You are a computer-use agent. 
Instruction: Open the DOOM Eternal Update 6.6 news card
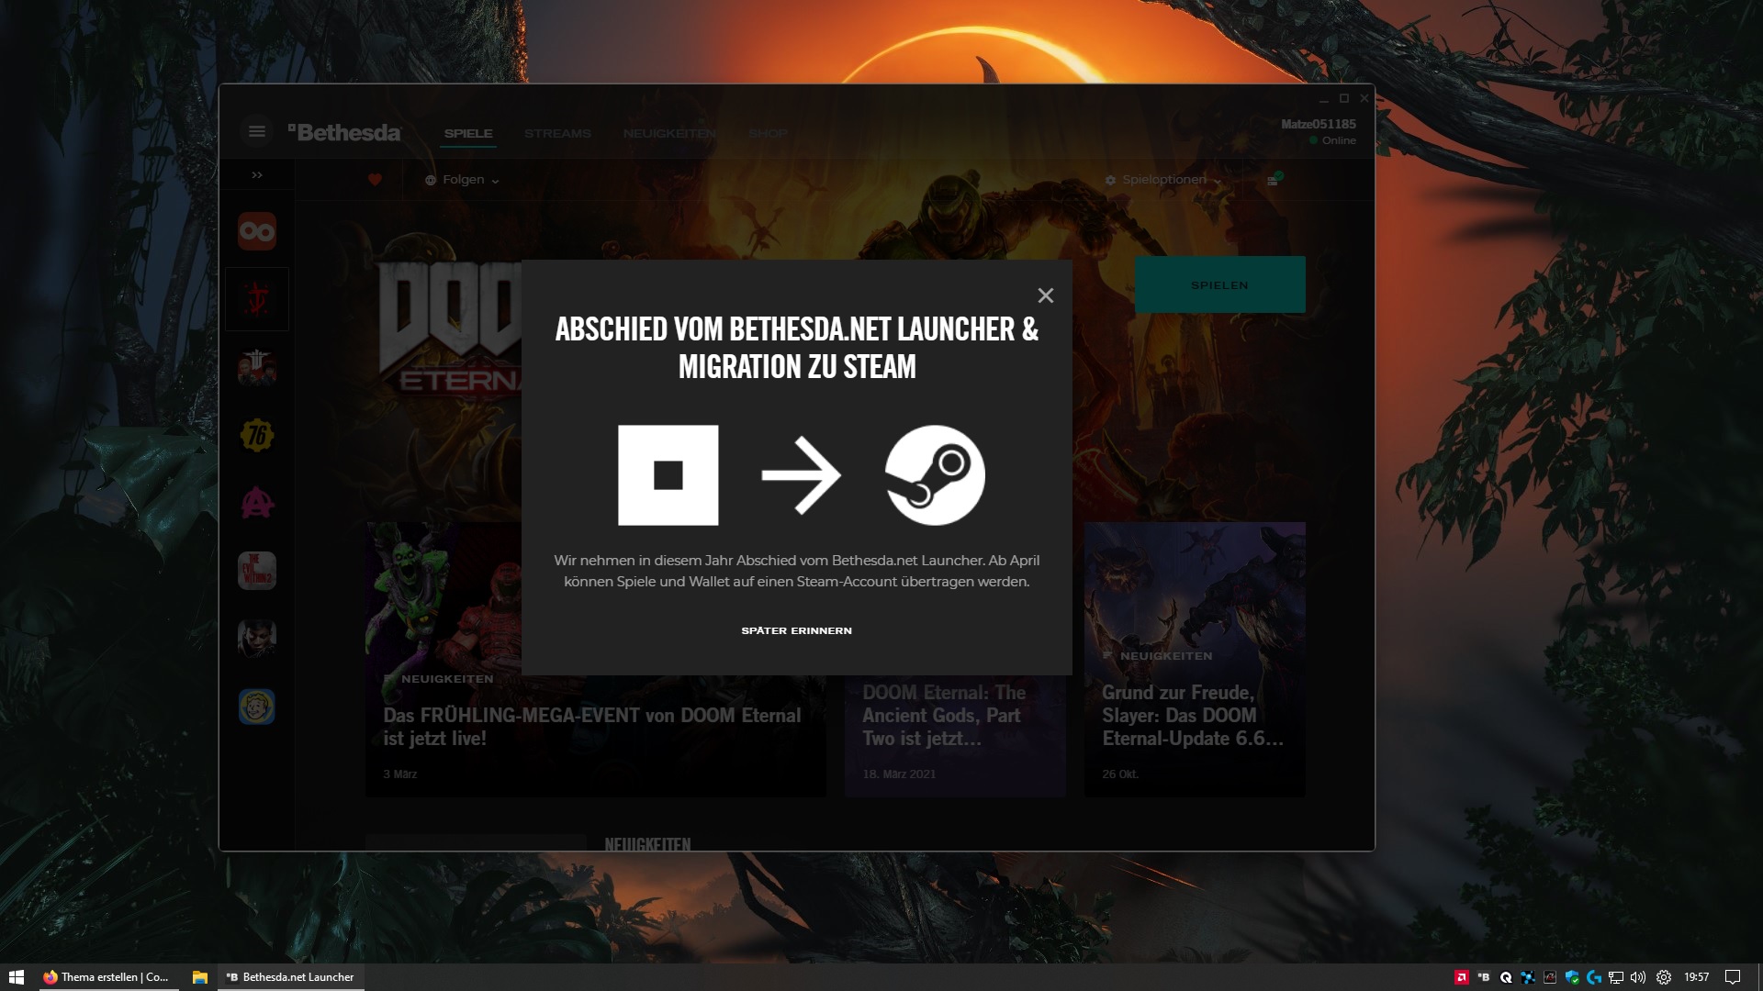[x=1194, y=716]
